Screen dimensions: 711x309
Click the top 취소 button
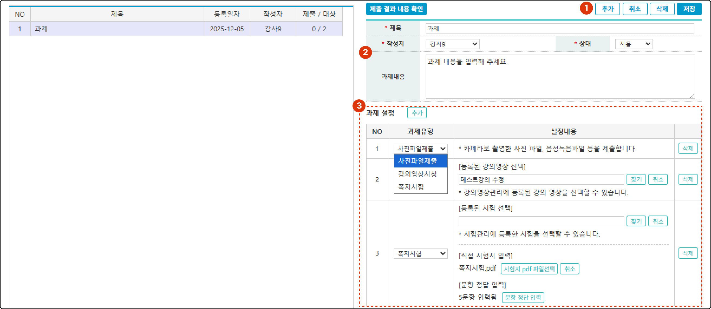click(x=635, y=9)
